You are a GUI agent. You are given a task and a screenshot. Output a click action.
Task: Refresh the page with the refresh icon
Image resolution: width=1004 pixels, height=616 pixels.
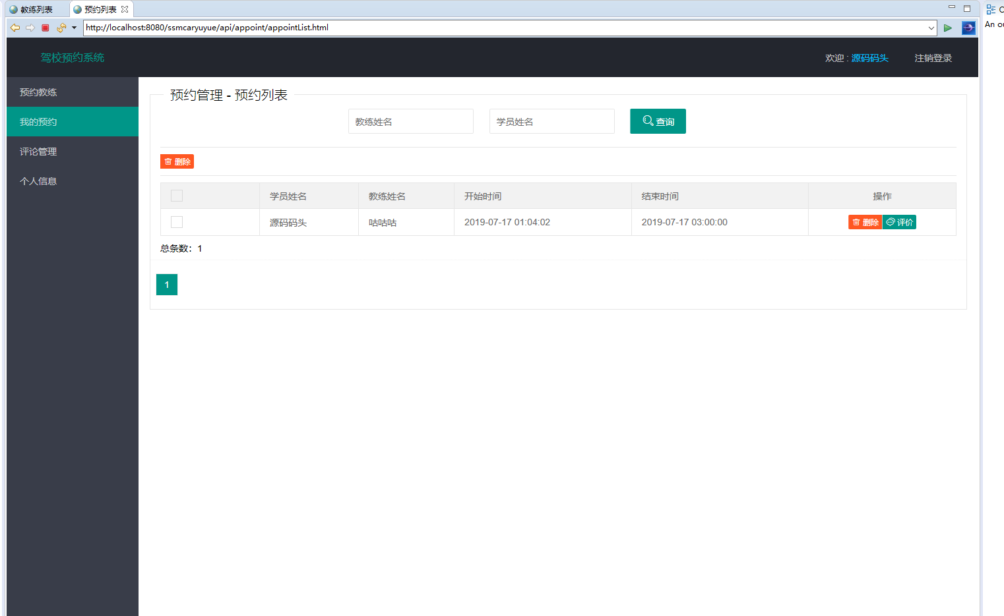(x=61, y=28)
